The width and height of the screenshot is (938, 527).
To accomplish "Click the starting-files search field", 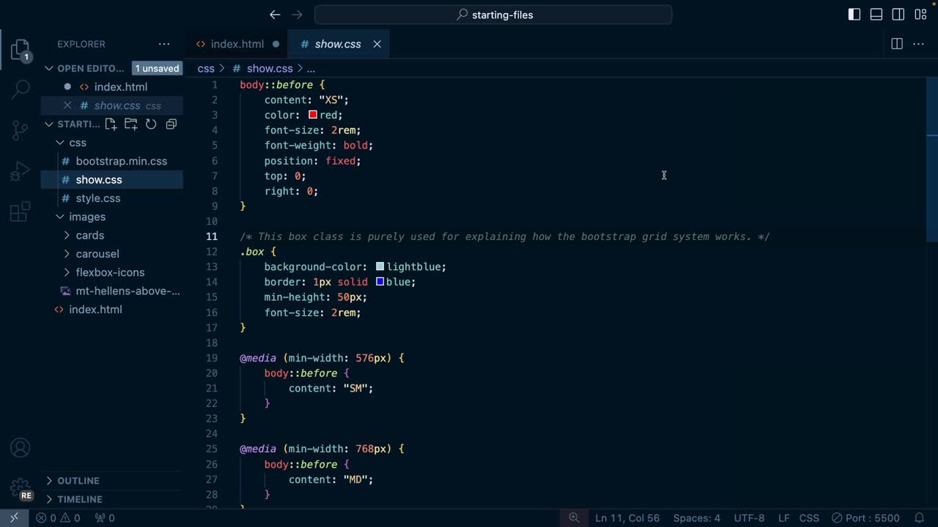I will (493, 15).
